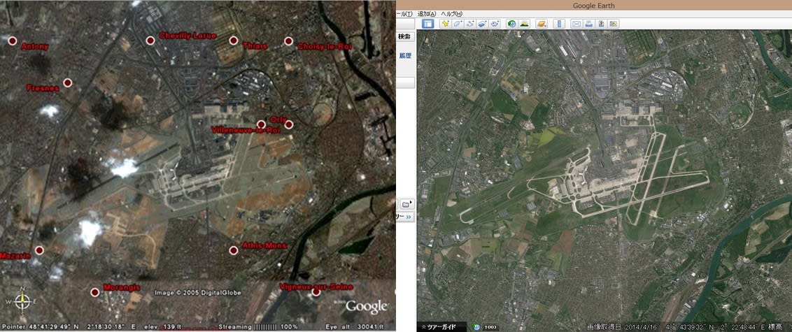This screenshot has width=792, height=332.
Task: Click the Google Earth title bar text
Action: (593, 6)
